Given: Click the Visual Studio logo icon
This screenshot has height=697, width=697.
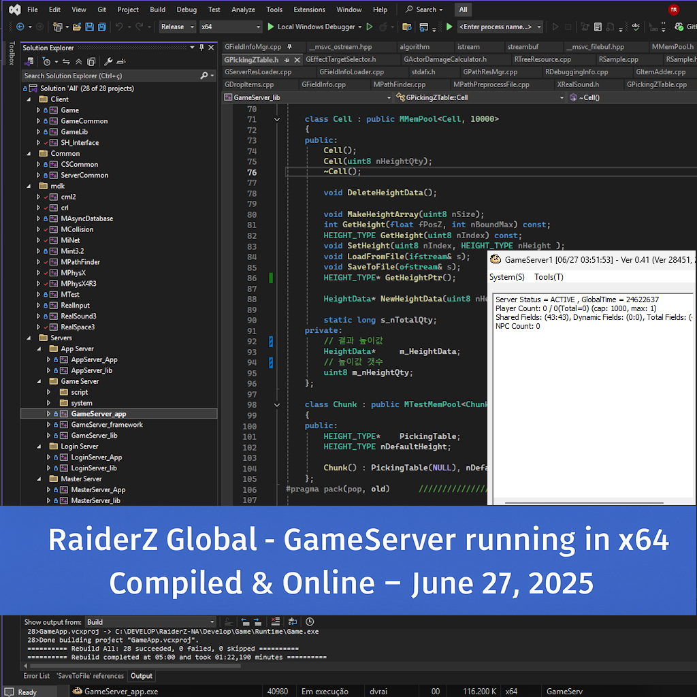Looking at the screenshot, I should 15,10.
